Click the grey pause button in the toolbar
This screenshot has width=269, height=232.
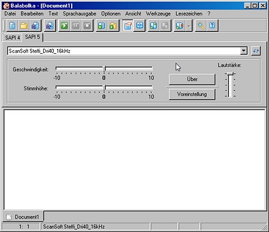(76, 26)
